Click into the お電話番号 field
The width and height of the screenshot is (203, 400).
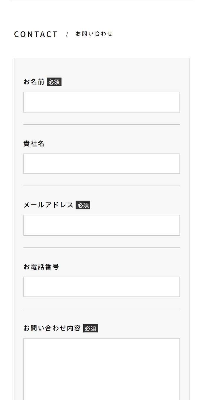pyautogui.click(x=101, y=287)
